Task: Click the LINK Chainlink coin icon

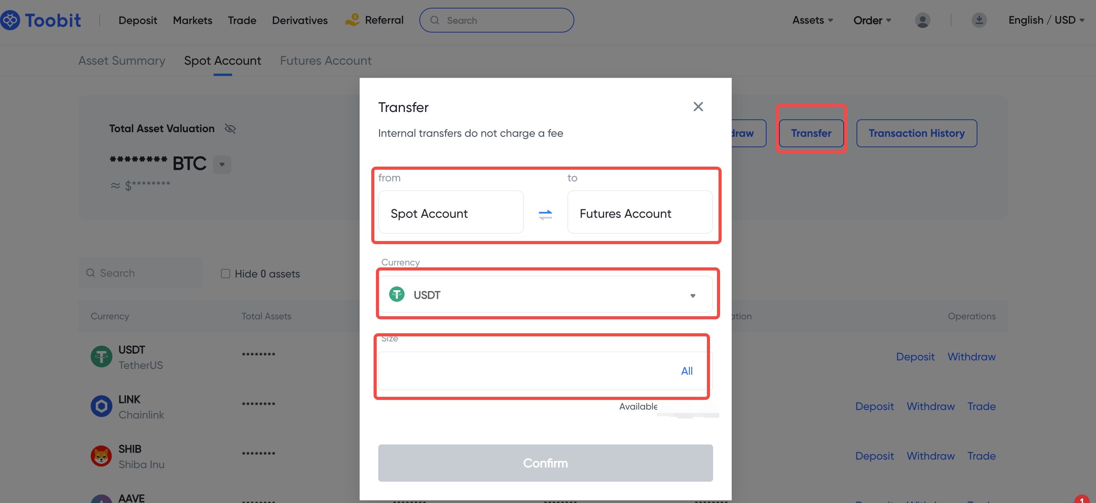Action: [x=101, y=406]
